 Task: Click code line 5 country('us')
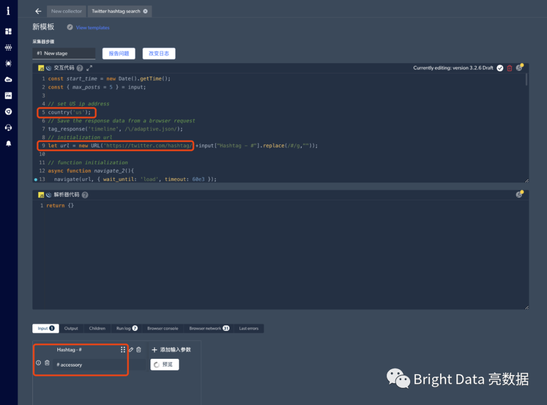pos(69,112)
